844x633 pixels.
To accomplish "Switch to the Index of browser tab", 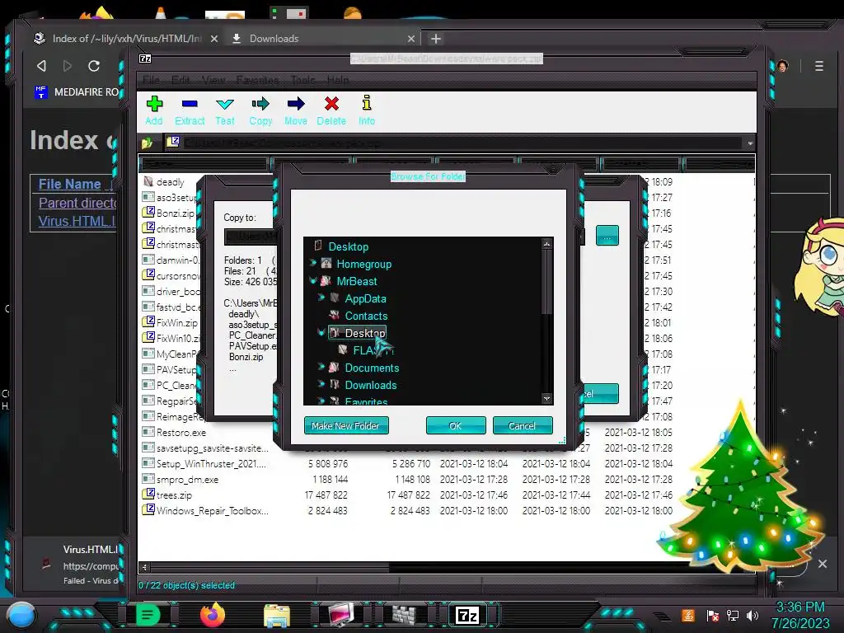I will (125, 39).
